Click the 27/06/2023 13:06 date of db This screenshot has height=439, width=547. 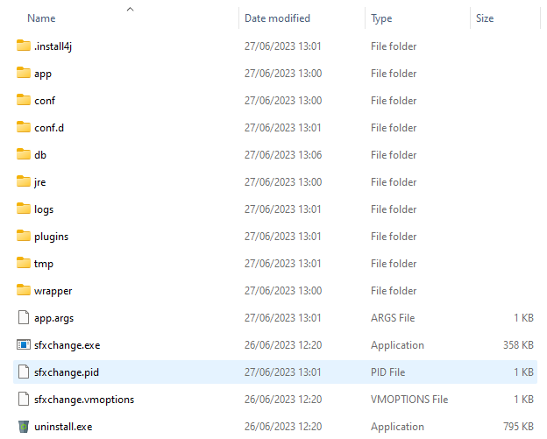click(x=283, y=155)
